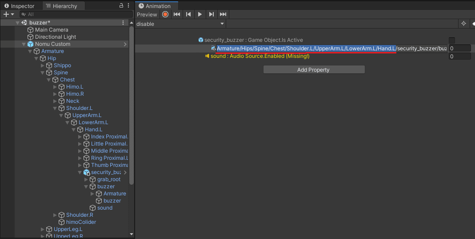Viewport: 475px width, 239px height.
Task: Open the buzzer scene options menu
Action: click(123, 23)
